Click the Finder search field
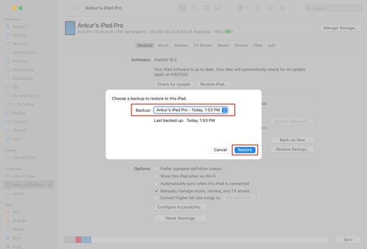Screen dimensions: 367x249 click(334, 8)
